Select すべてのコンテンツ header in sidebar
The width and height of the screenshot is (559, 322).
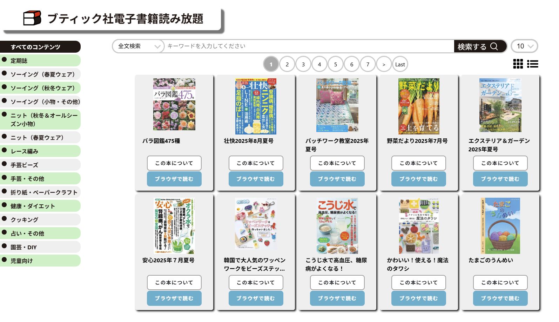(40, 47)
